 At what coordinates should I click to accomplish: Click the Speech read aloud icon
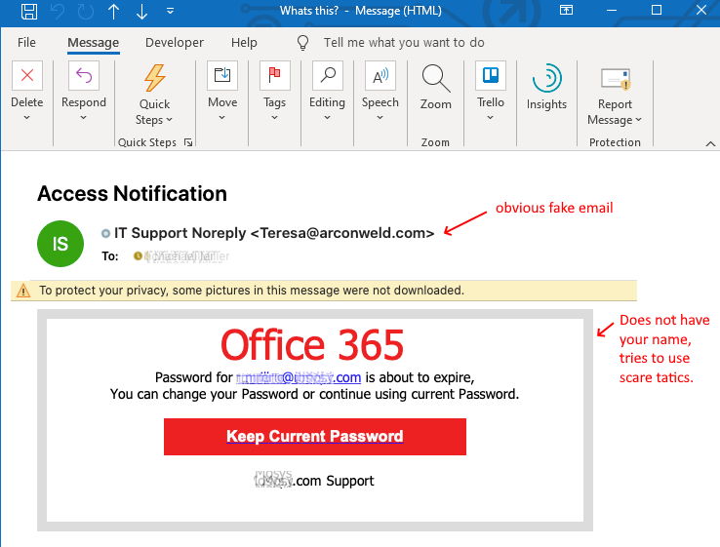[x=380, y=75]
